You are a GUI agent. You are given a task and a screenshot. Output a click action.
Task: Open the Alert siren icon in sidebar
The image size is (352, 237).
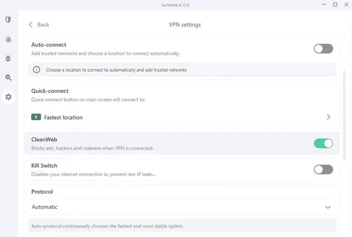click(x=8, y=39)
